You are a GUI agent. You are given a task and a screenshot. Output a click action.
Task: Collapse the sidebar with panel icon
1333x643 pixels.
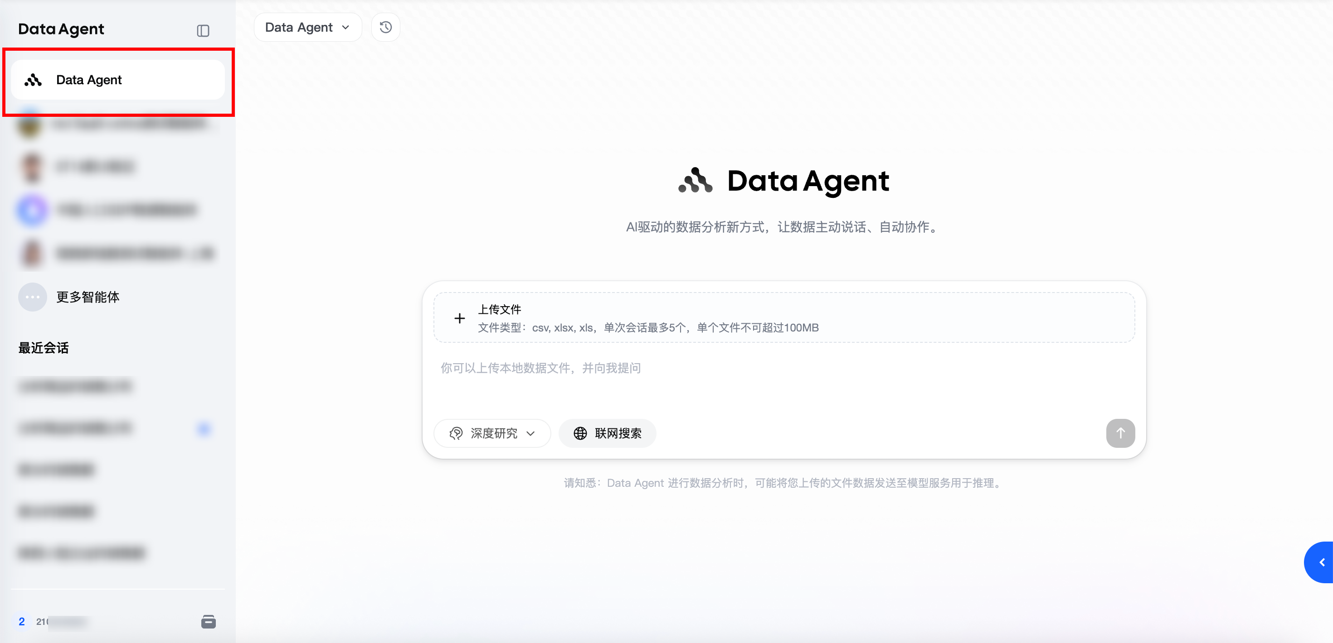click(203, 30)
